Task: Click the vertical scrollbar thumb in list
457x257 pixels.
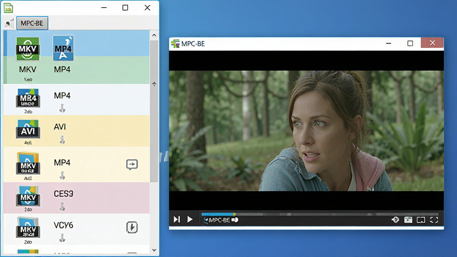Action: 154,111
